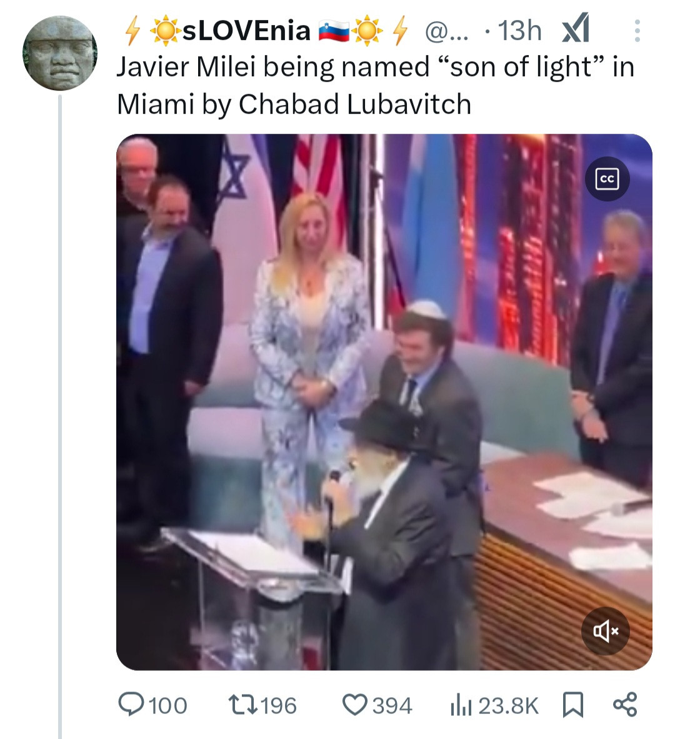Click the Grok icon beside the timestamp

[x=575, y=30]
